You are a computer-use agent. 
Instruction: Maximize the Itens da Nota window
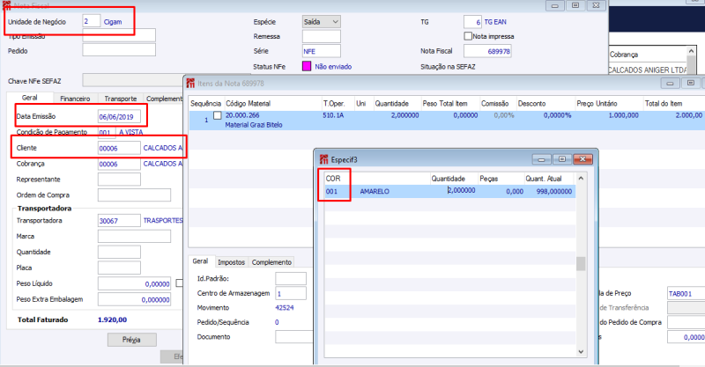point(691,83)
